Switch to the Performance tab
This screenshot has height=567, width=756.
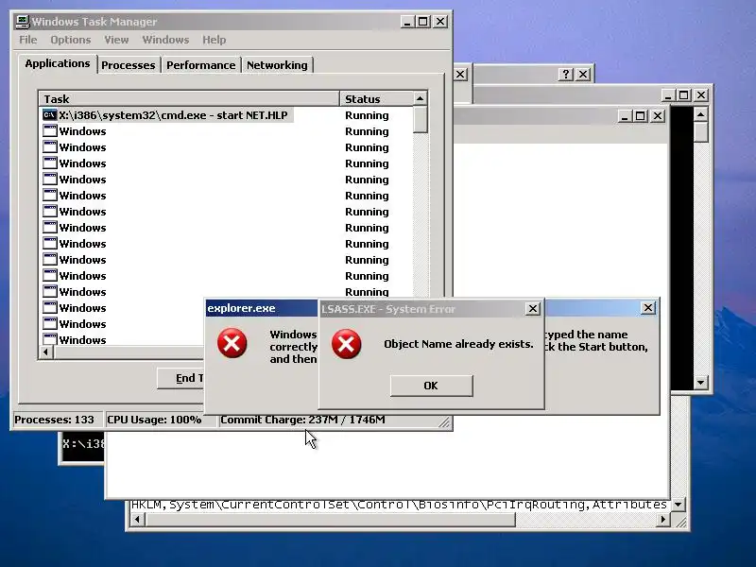click(201, 65)
